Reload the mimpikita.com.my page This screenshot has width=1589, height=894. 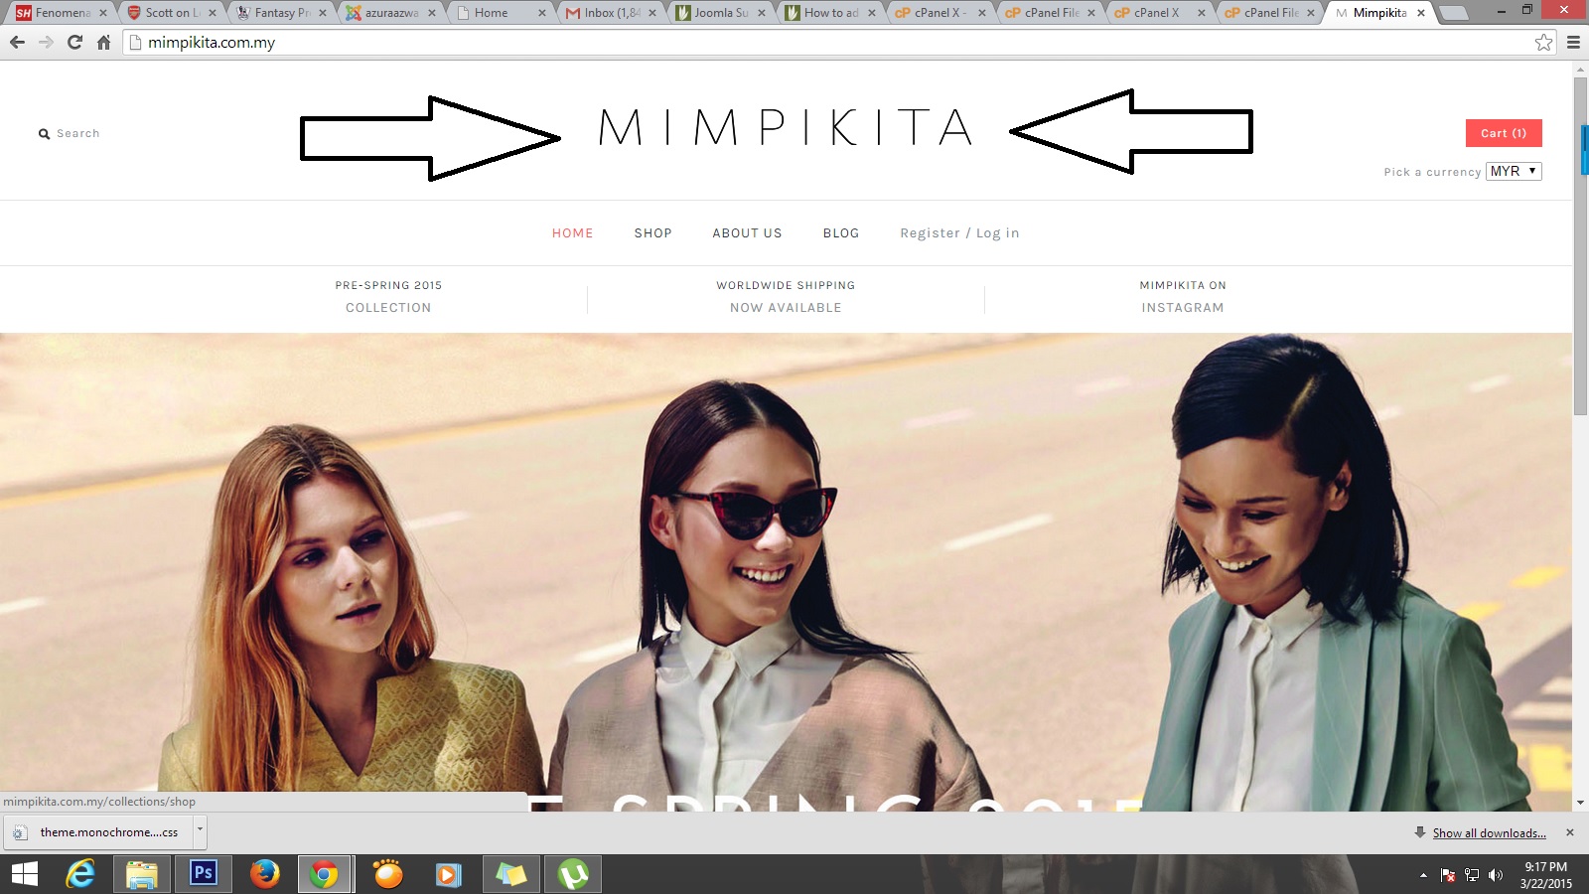click(74, 42)
